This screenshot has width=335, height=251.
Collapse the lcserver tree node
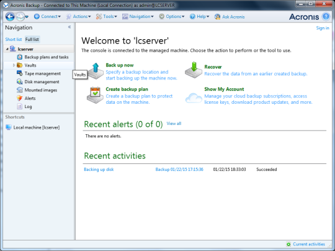7,49
